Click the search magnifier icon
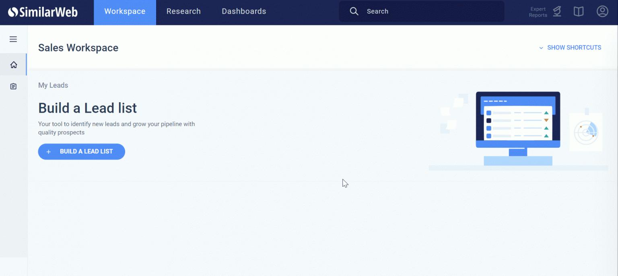Screen dimensions: 618x276 coord(354,11)
